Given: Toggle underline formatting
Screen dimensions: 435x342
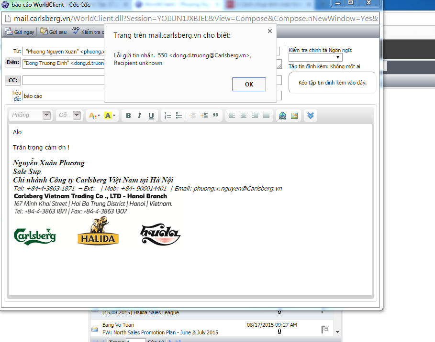Looking at the screenshot, I should (151, 116).
